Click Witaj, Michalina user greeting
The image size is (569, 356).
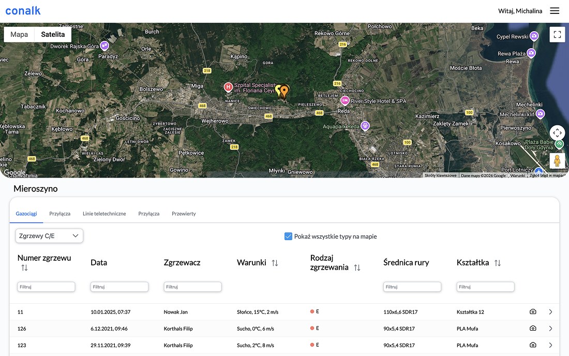click(520, 11)
